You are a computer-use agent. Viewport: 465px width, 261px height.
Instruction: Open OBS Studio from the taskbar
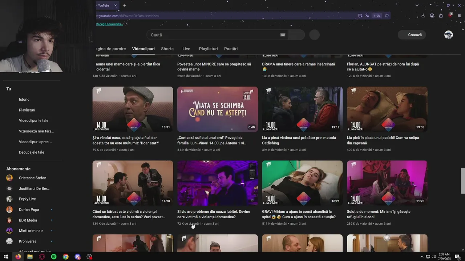(x=89, y=257)
